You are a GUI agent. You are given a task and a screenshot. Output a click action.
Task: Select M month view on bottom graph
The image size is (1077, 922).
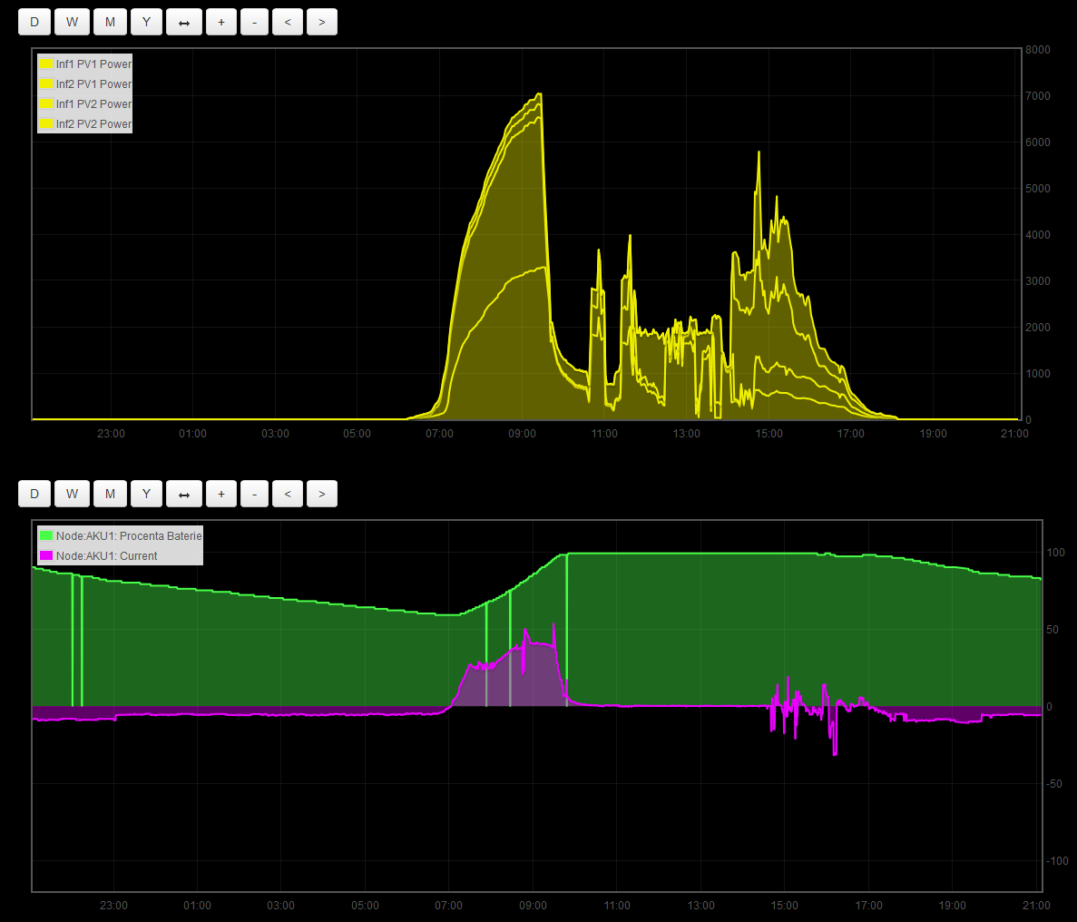coord(110,494)
